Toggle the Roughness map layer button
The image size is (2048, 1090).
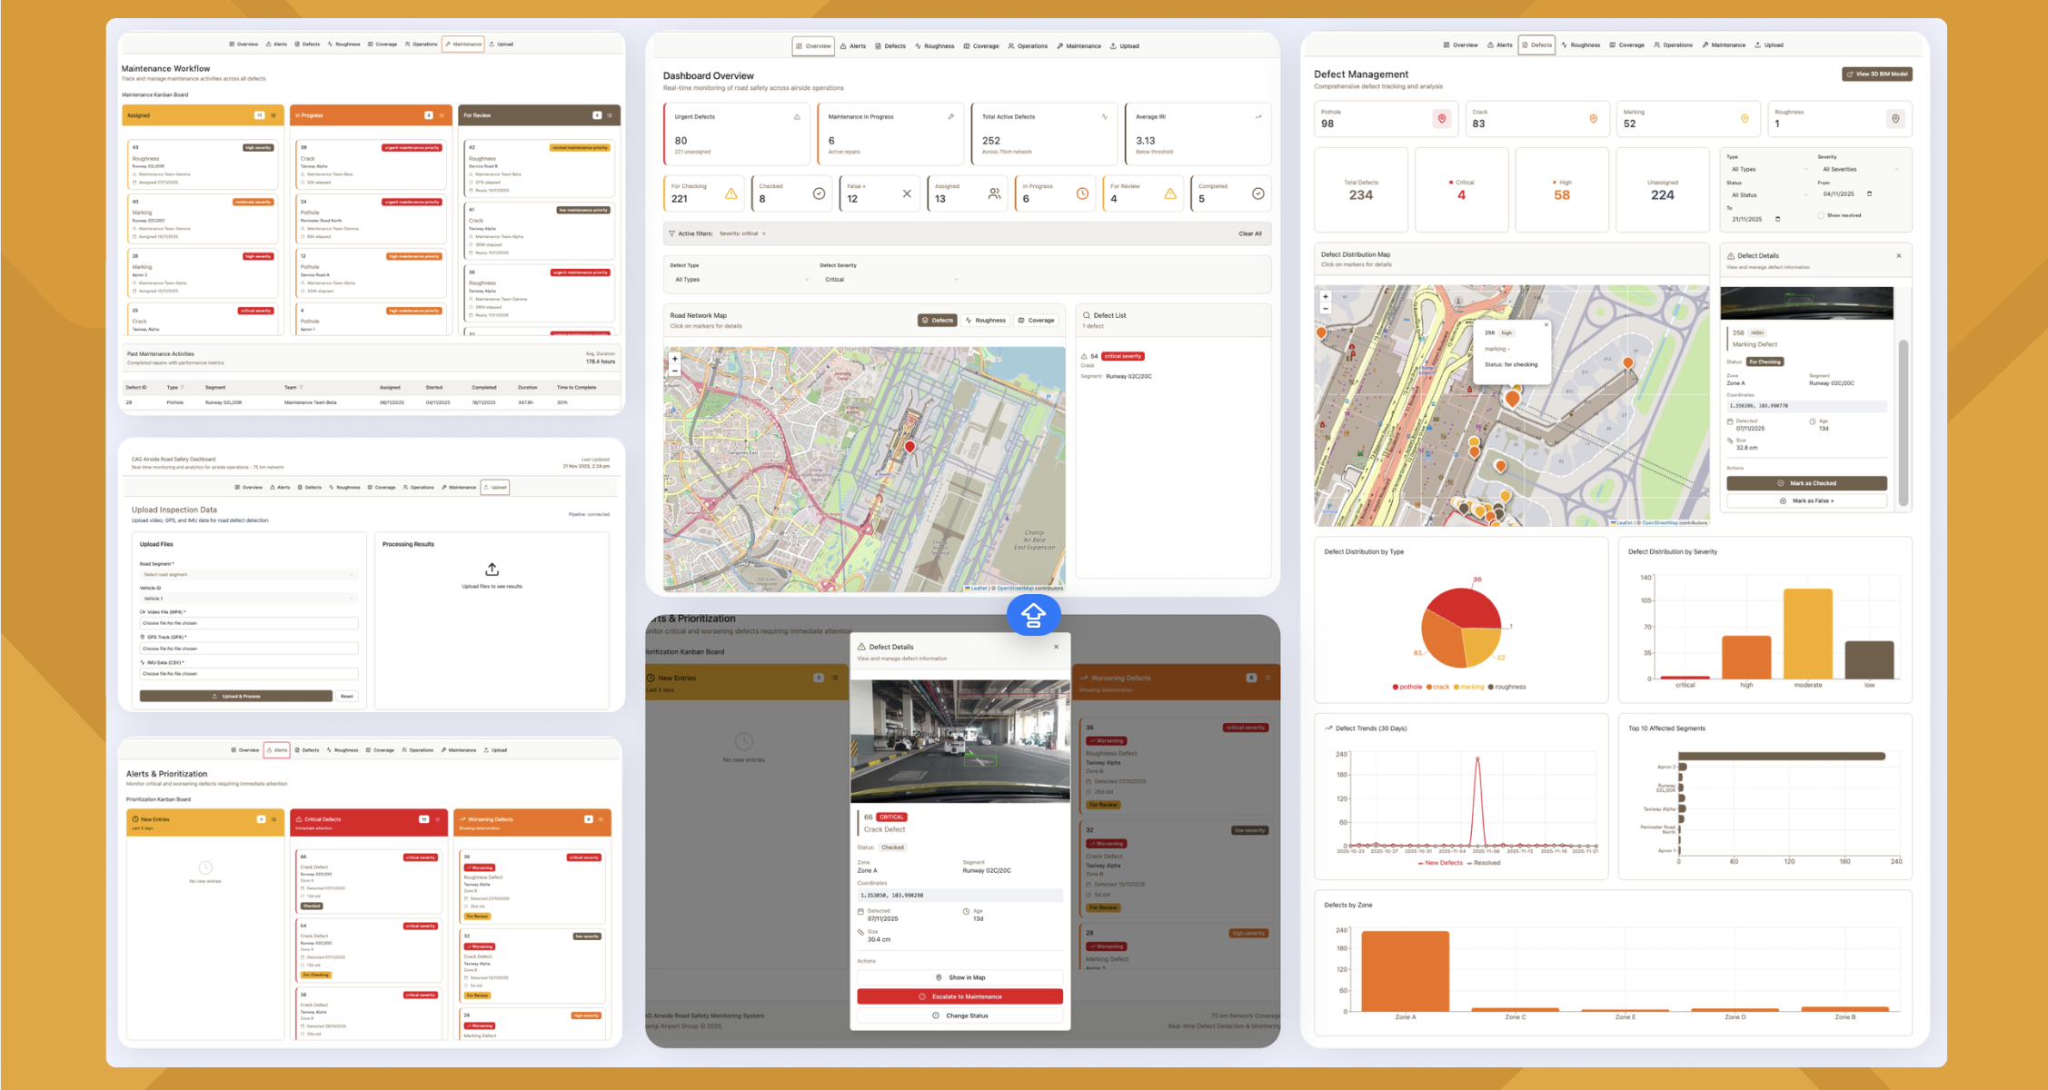(x=986, y=321)
